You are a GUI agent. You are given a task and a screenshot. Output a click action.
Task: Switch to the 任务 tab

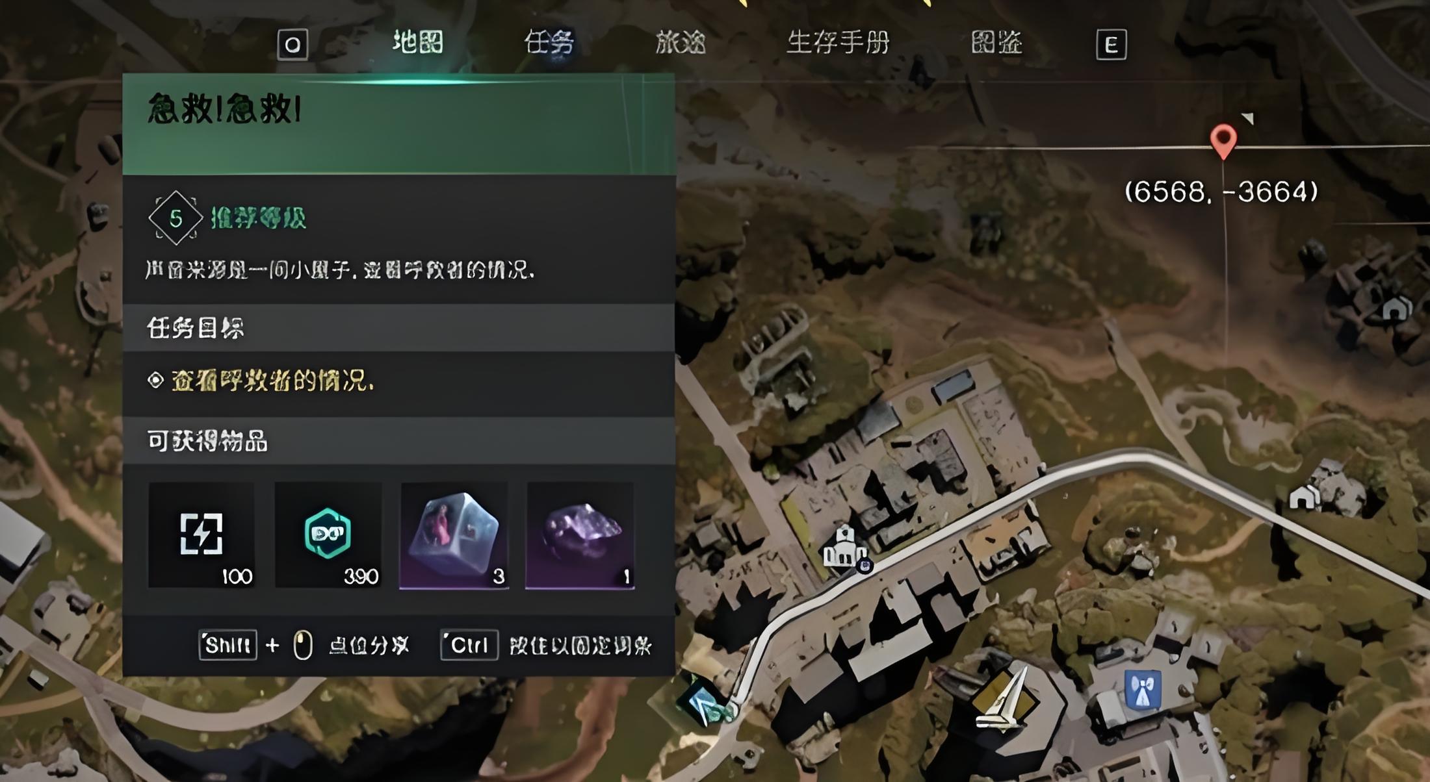click(x=549, y=43)
